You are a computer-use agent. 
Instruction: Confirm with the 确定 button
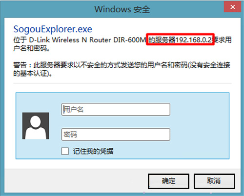pos(168,181)
